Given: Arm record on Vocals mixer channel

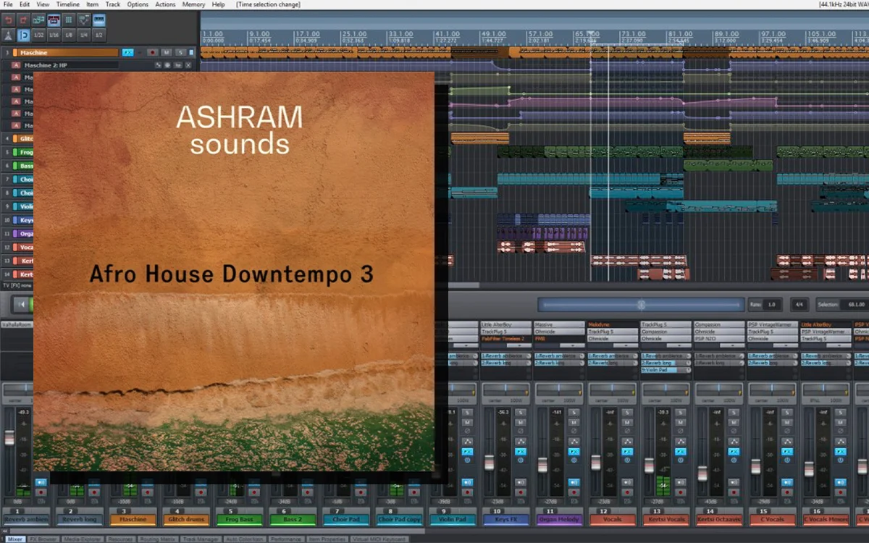Looking at the screenshot, I should [627, 492].
